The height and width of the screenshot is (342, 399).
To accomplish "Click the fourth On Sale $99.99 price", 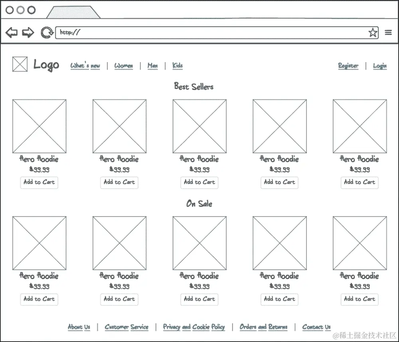I will [x=279, y=286].
